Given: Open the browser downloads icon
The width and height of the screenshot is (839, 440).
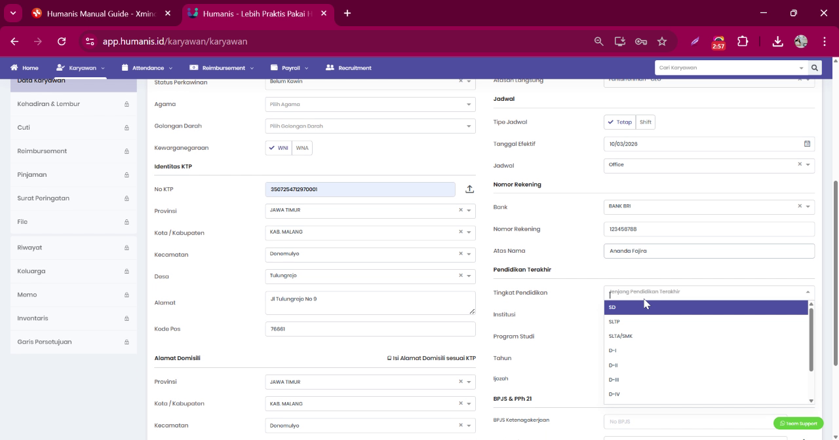Looking at the screenshot, I should tap(777, 41).
